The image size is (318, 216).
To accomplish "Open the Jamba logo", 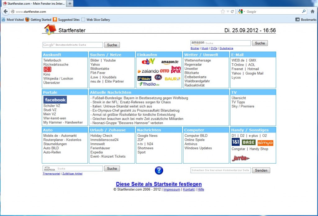I will tap(241, 158).
